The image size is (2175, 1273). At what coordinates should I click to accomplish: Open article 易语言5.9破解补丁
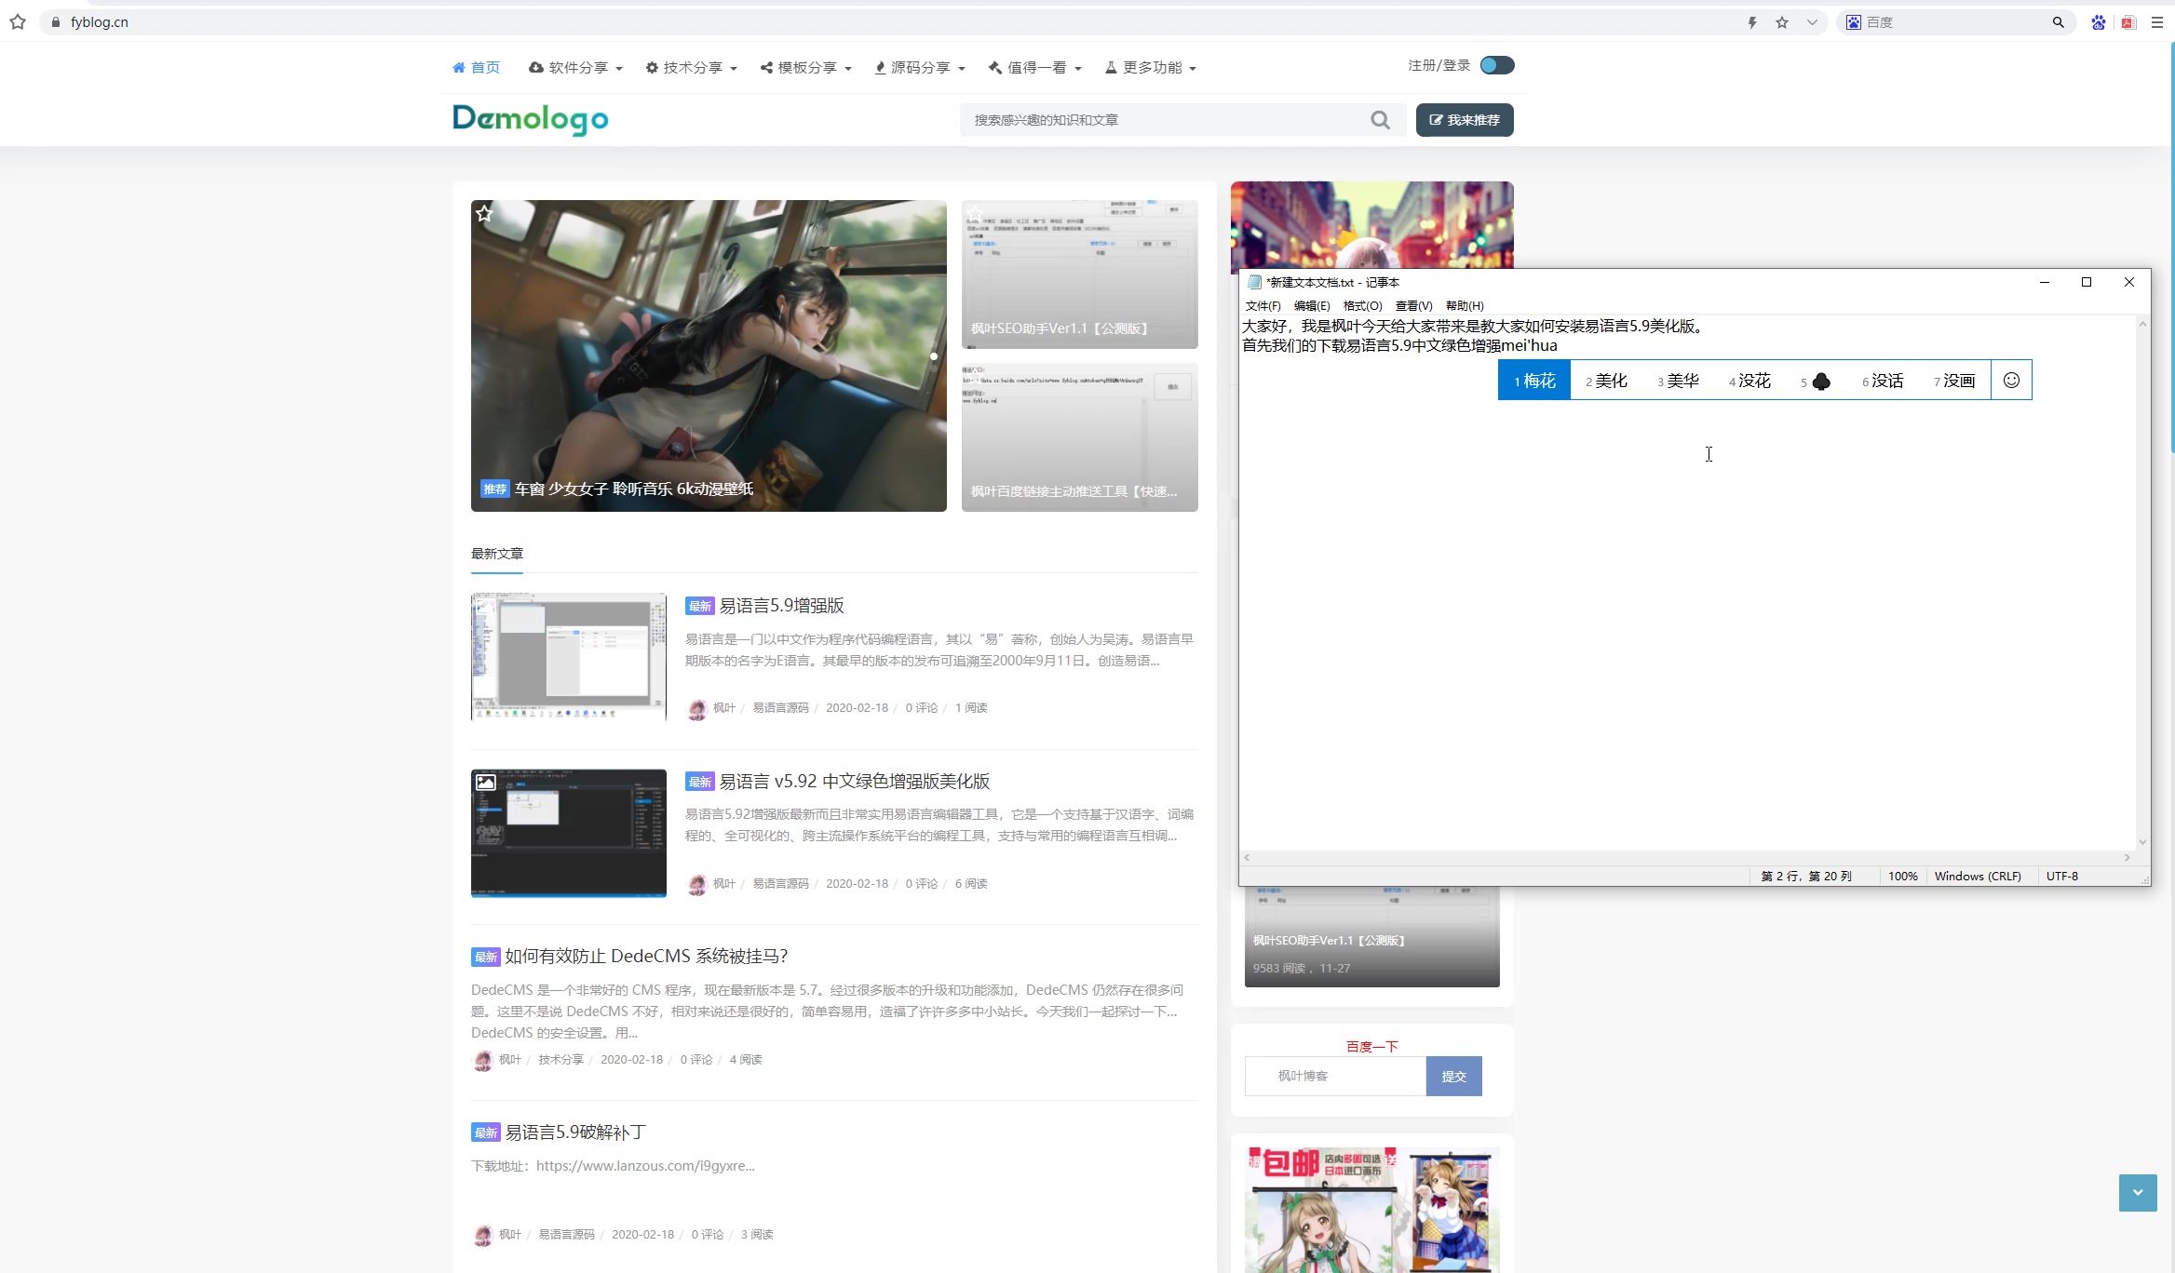(574, 1132)
